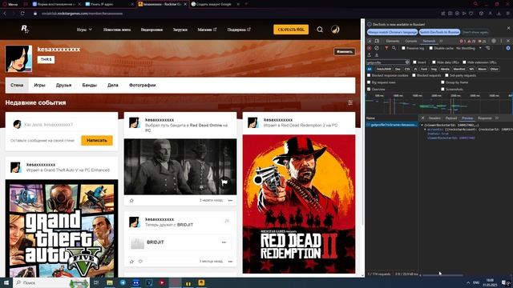Expand the Игры menu in site header
The height and width of the screenshot is (288, 513).
pos(84,30)
